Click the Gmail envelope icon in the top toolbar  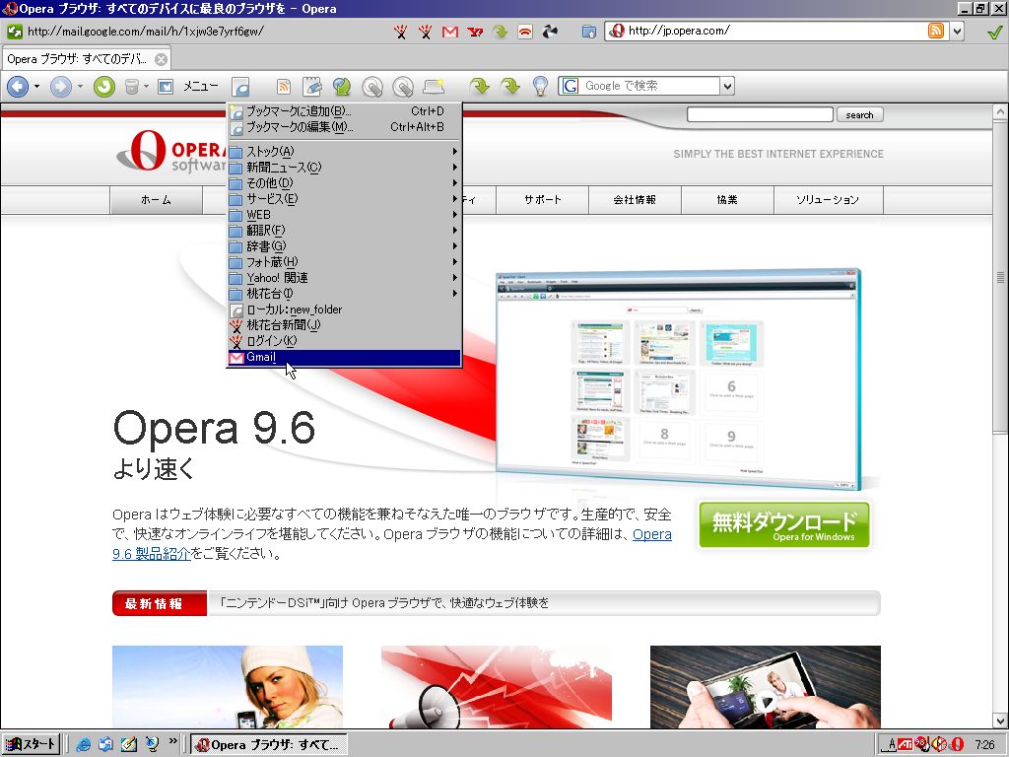pyautogui.click(x=449, y=31)
